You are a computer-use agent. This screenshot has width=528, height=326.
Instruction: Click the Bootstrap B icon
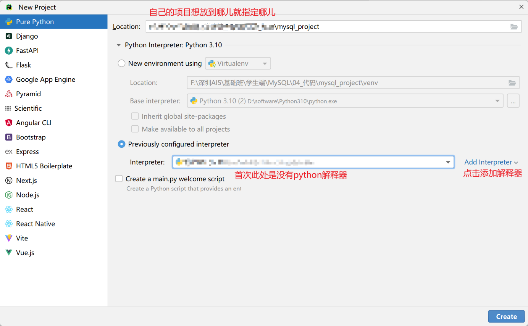9,137
